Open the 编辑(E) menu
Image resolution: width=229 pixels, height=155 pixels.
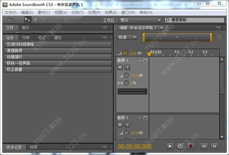click(27, 13)
